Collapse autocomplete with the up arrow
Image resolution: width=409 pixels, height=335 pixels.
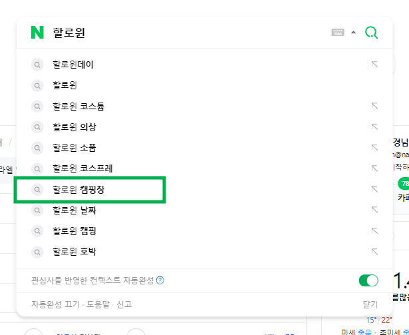[353, 33]
